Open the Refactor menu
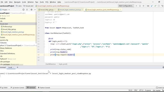 (x=30, y=2)
